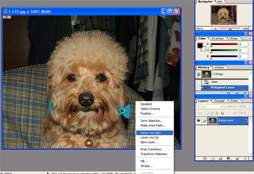Switch to the Actions tab
The height and width of the screenshot is (174, 254).
point(219,68)
